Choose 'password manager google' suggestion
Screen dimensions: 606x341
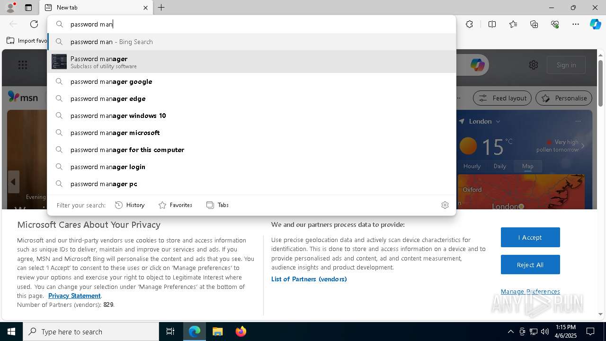(251, 81)
